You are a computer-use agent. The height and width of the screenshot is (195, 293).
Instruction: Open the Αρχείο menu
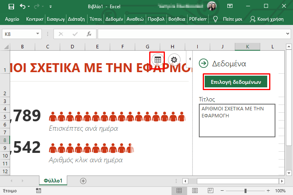pos(12,19)
